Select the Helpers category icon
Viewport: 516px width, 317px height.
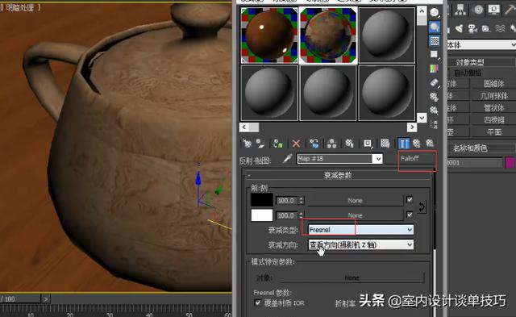pyautogui.click(x=485, y=29)
